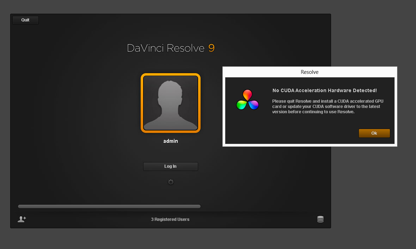Select the admin user avatar
The height and width of the screenshot is (249, 416).
pos(171,103)
